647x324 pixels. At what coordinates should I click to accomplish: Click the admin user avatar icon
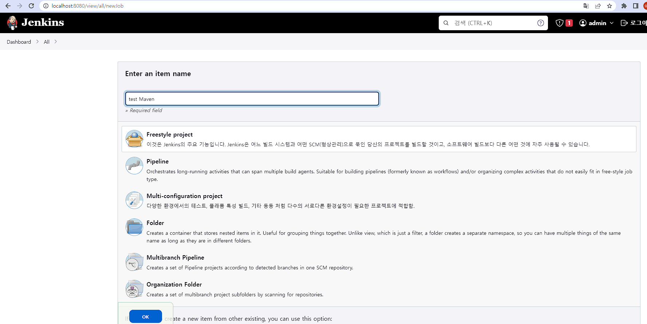pyautogui.click(x=583, y=23)
